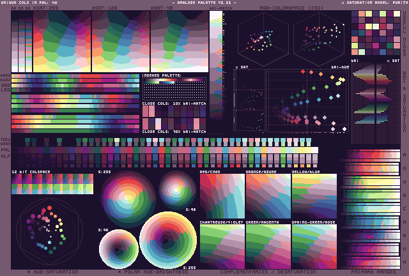The height and width of the screenshot is (276, 409).
Task: Click the Indexed Palette swatch grid
Action: pyautogui.click(x=174, y=87)
